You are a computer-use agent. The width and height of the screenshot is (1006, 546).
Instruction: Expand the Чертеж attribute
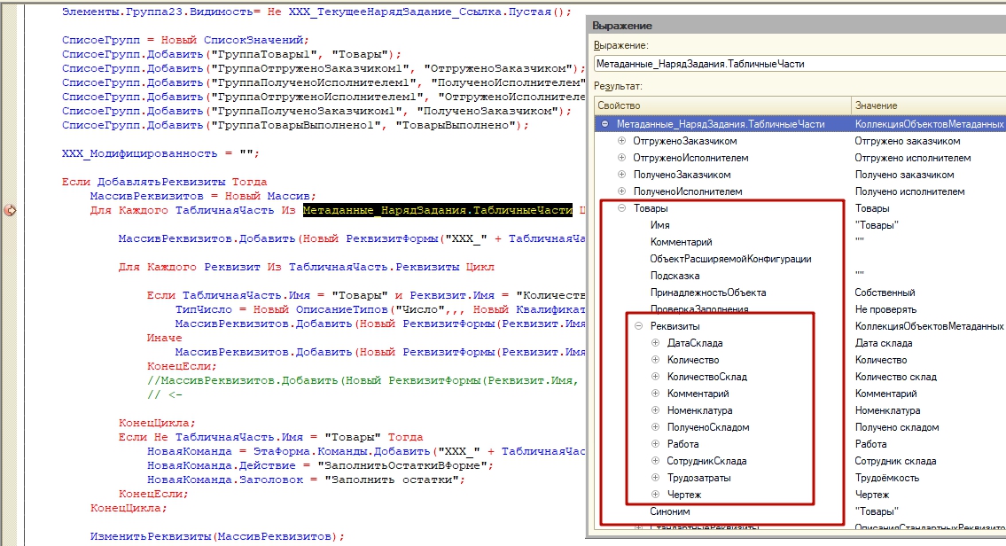(655, 495)
